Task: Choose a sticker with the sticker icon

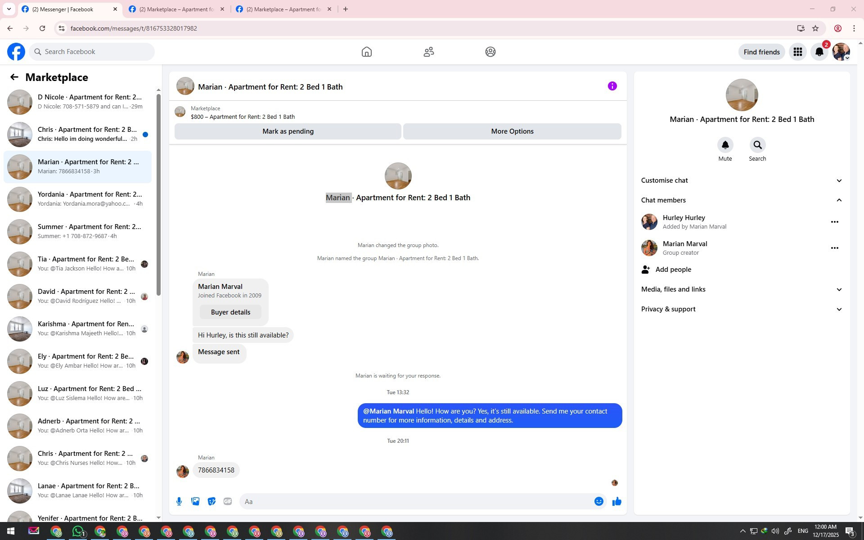Action: pos(211,501)
